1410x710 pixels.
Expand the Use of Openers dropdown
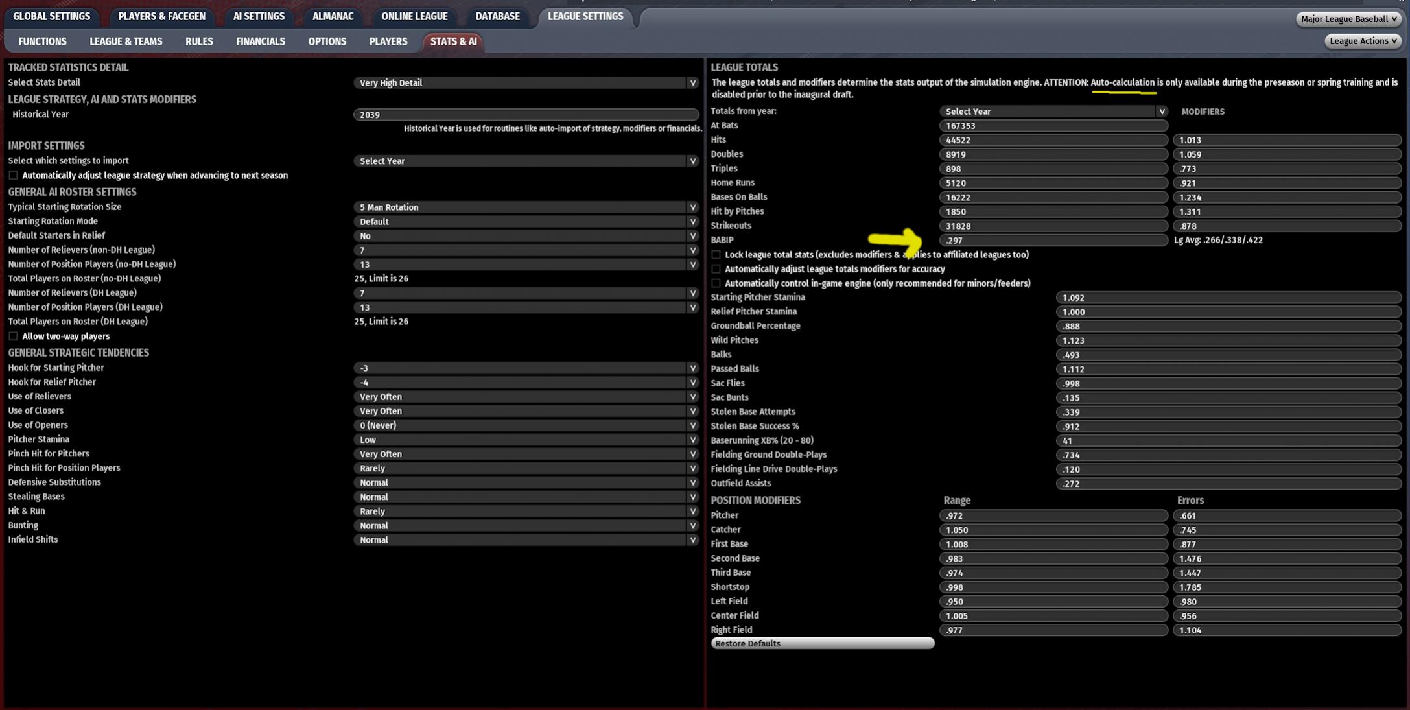tap(525, 425)
